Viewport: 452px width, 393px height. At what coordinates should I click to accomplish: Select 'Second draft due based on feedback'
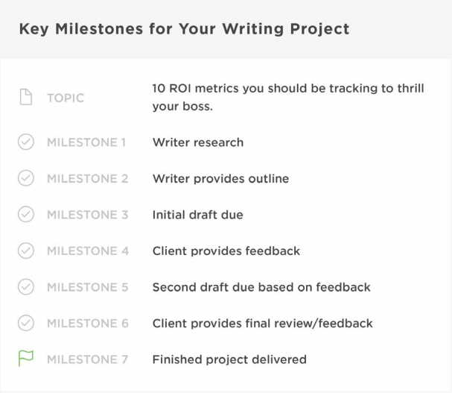click(261, 287)
